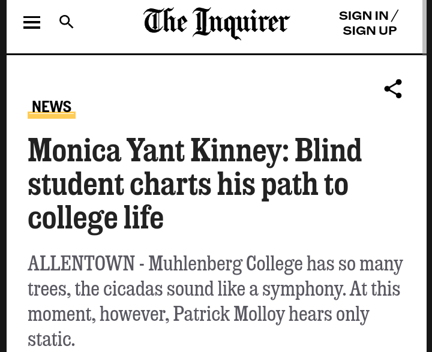Click "Muhlenberg College" in the article
This screenshot has width=432, height=352.
(x=225, y=264)
